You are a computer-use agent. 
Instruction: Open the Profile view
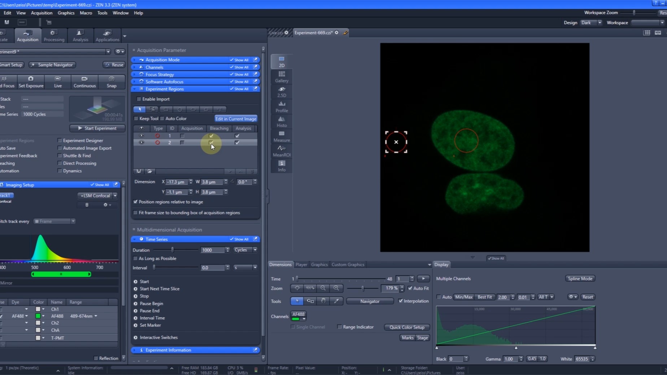tap(282, 106)
